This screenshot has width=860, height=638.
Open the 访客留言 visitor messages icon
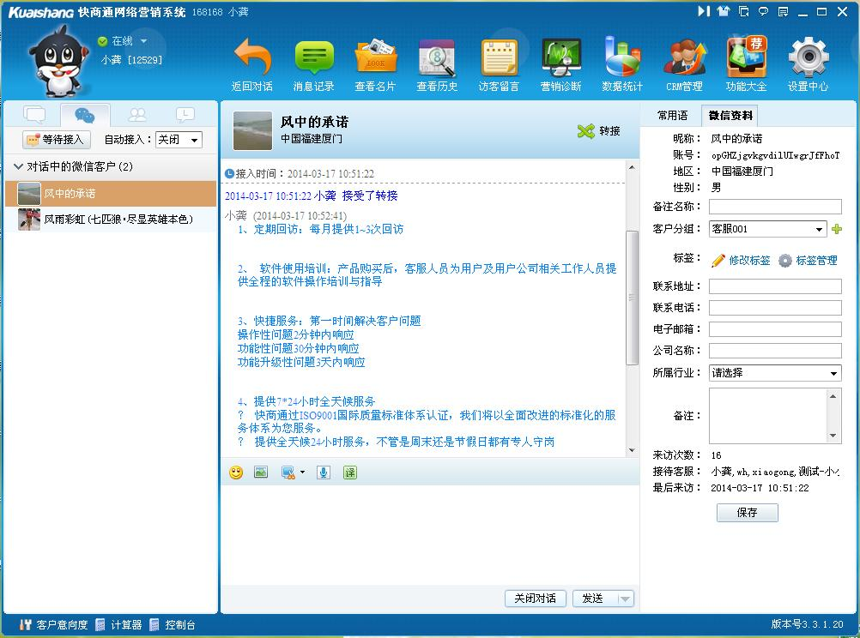coord(500,57)
